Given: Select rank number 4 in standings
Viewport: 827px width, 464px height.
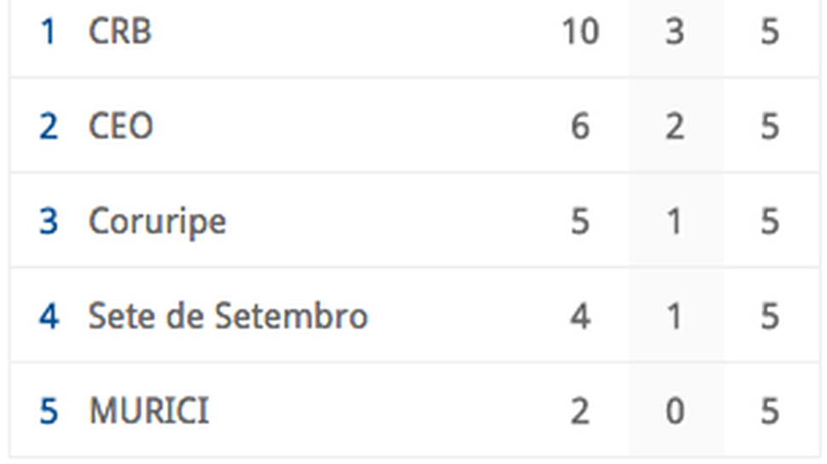Looking at the screenshot, I should click(x=49, y=316).
